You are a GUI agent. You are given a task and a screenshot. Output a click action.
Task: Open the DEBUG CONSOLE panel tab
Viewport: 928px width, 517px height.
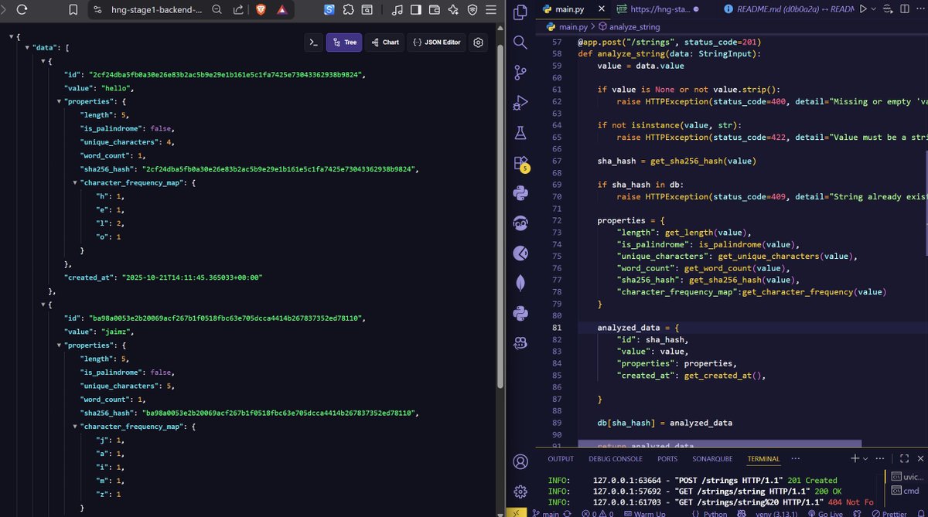[x=616, y=459]
